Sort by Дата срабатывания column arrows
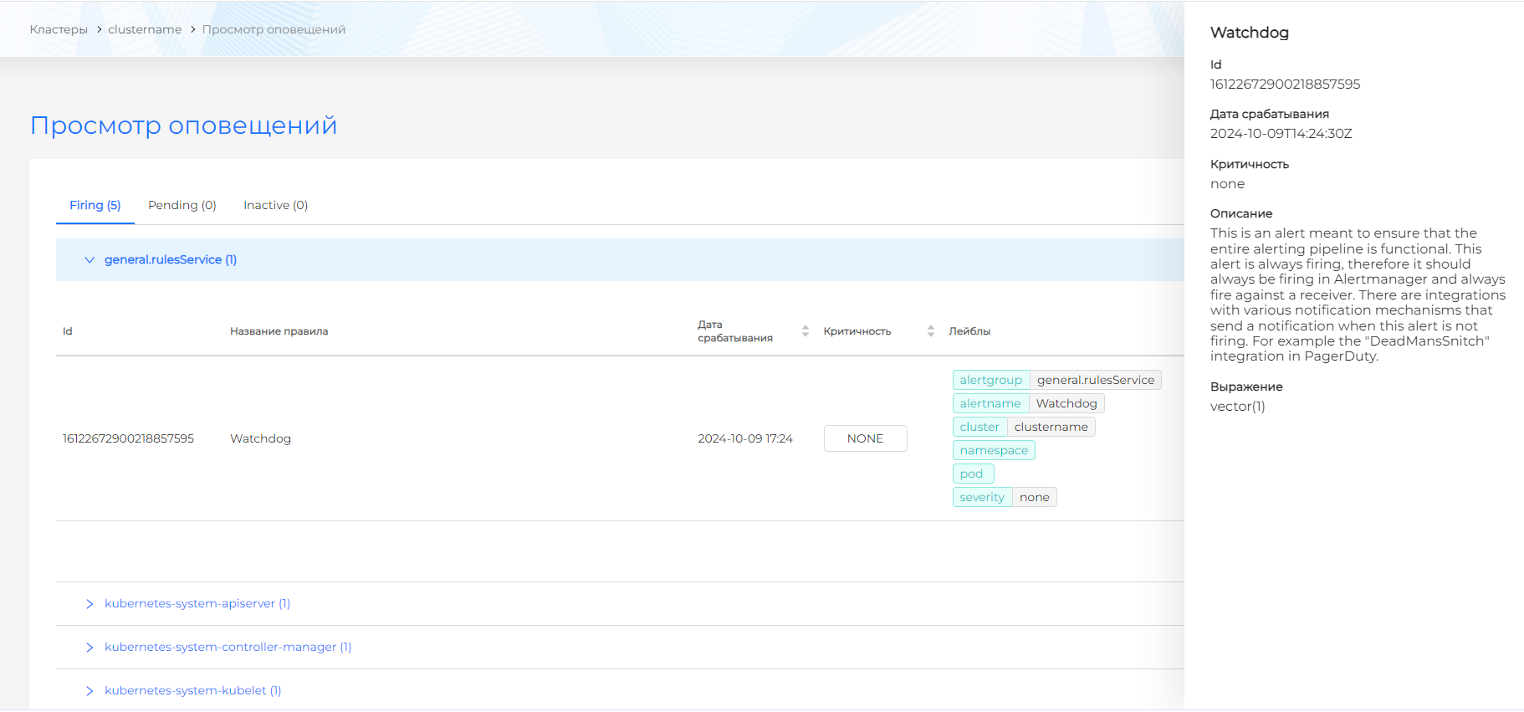 [805, 331]
